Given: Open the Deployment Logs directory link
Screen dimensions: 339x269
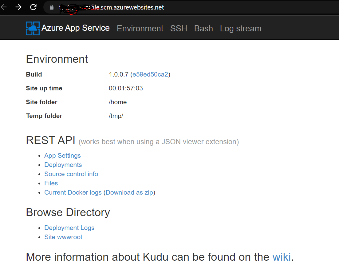Looking at the screenshot, I should pos(69,228).
